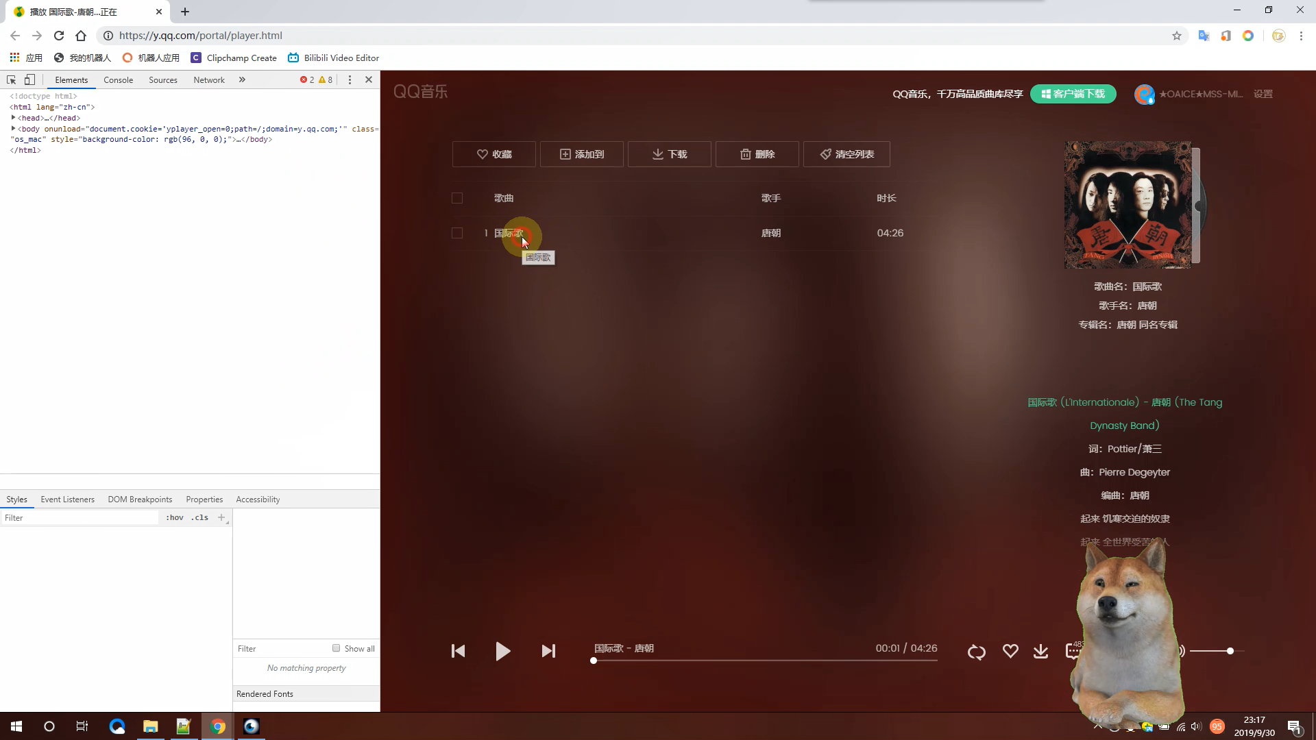Open a new Chrome tab
This screenshot has height=740, width=1316.
pos(185,12)
